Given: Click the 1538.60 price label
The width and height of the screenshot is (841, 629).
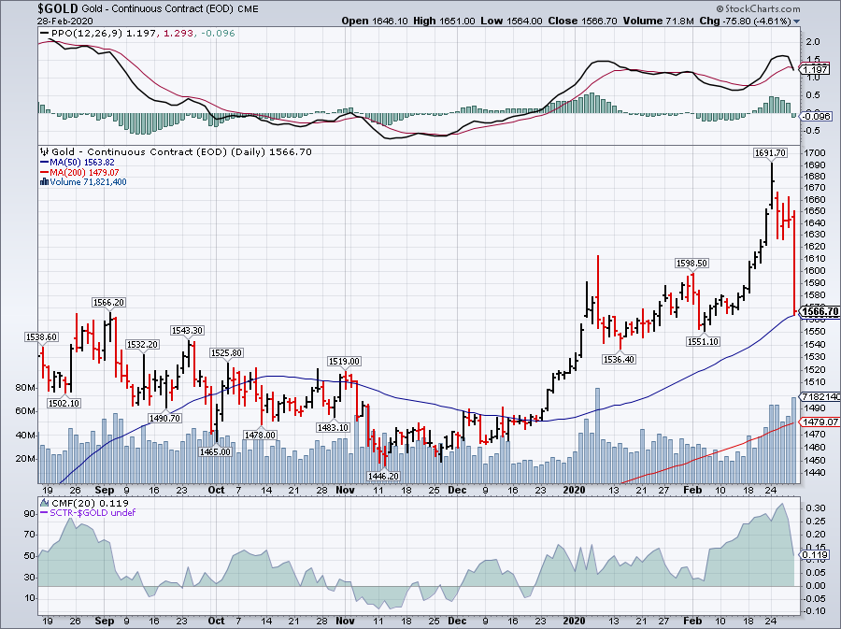Looking at the screenshot, I should point(41,337).
